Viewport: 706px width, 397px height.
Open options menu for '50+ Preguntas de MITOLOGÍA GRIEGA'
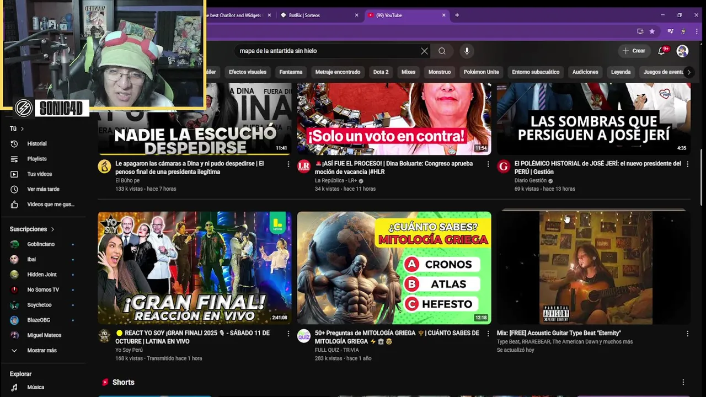488,334
